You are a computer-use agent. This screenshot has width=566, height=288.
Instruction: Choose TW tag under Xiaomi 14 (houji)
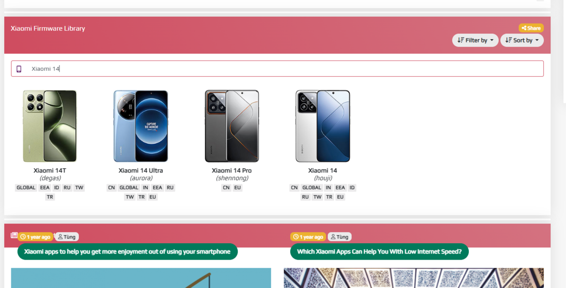coord(317,197)
